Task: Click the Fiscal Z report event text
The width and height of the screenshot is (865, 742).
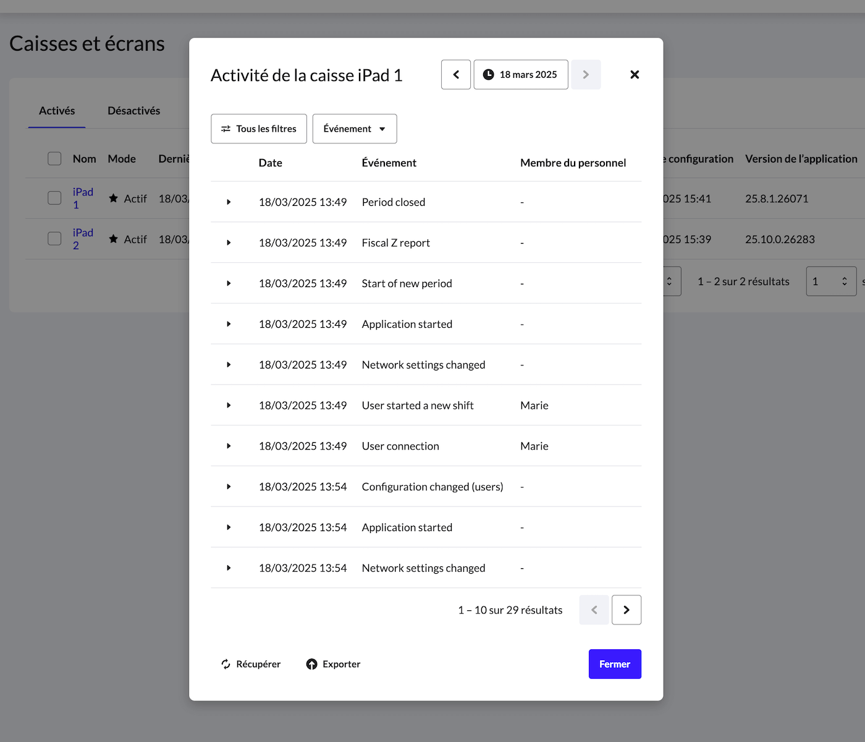Action: pos(396,243)
